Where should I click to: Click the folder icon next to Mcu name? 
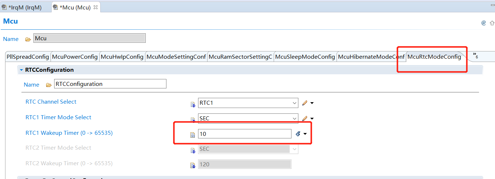[x=28, y=39]
